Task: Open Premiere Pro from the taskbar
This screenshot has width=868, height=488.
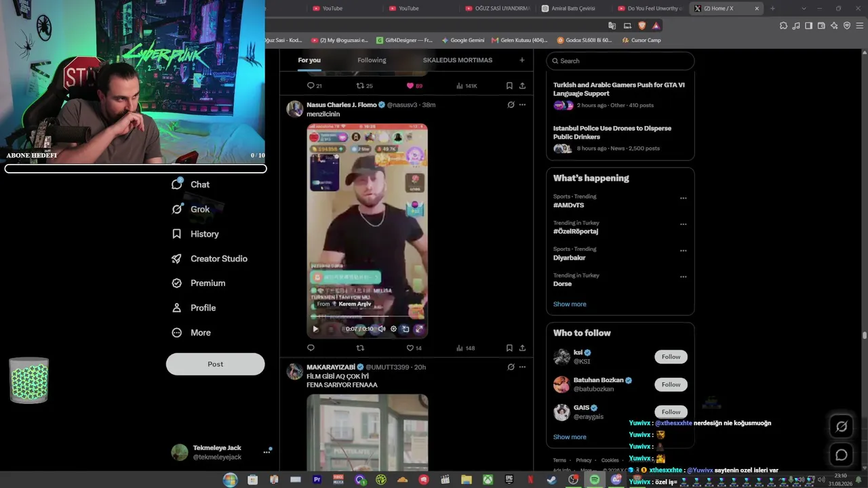Action: [x=317, y=480]
